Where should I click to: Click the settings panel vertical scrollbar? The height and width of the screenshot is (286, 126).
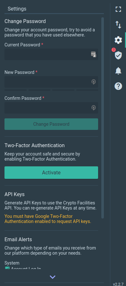[103, 118]
